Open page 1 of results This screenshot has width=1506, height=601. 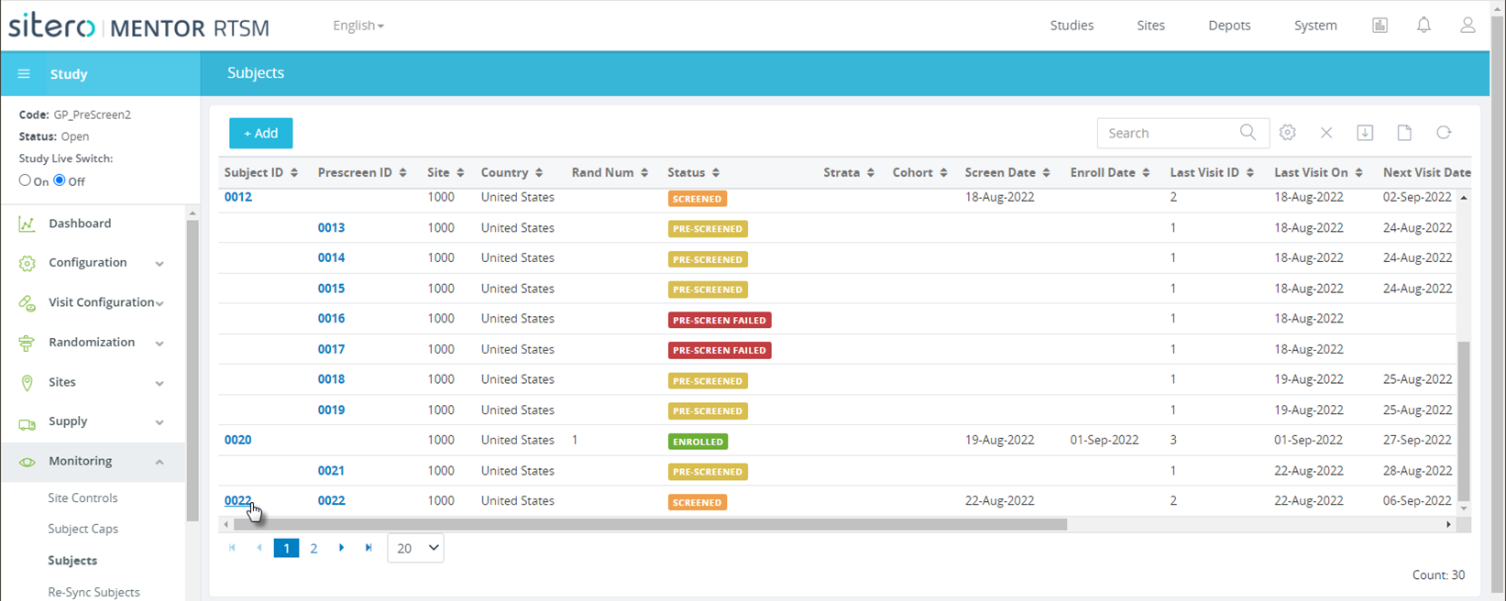point(286,548)
